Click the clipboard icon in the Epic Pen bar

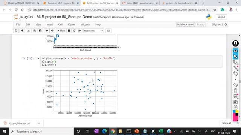(235, 107)
